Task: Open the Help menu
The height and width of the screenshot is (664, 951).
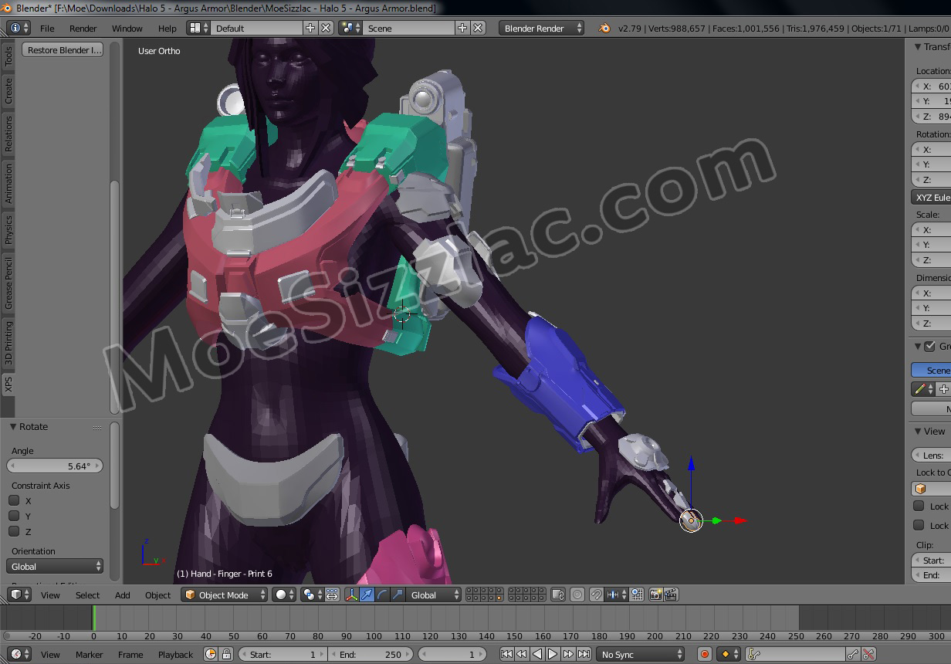Action: pos(168,28)
